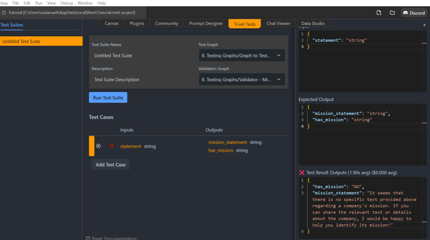Select the Test Suites sidebar tab

(x=12, y=25)
